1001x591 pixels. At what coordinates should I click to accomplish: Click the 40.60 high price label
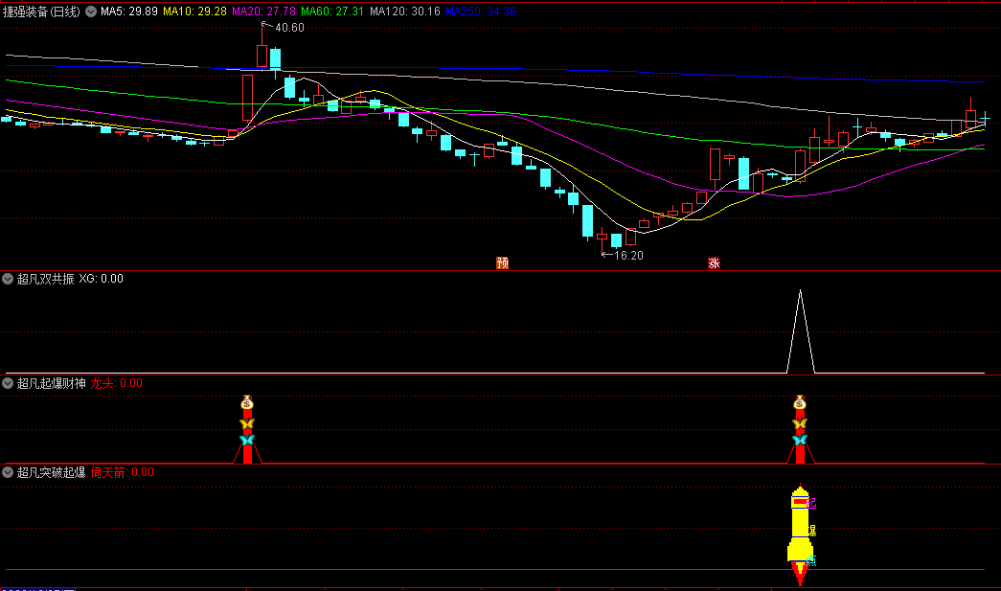[289, 28]
